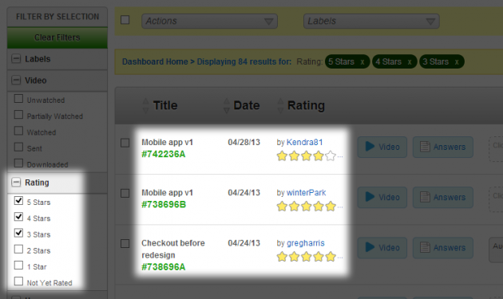Collapse the Video filter section

pos(16,80)
